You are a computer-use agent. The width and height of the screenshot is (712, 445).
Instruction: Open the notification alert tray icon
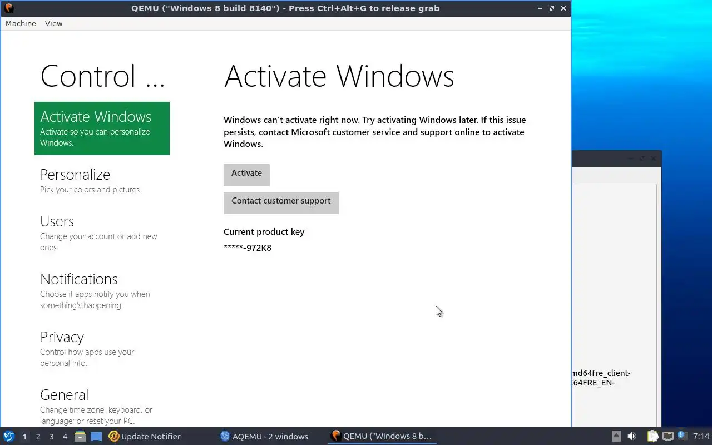[682, 436]
